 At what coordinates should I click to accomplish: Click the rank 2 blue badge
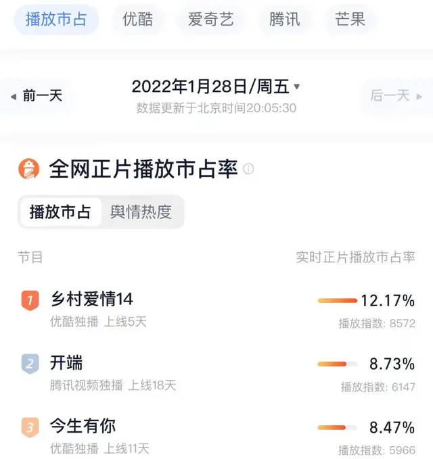(x=30, y=364)
